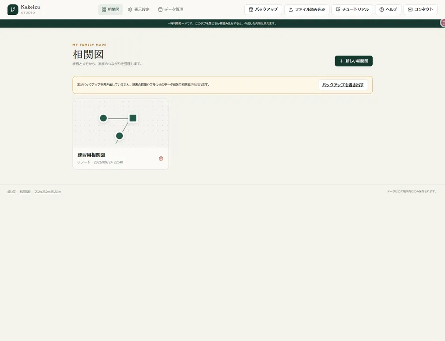
Task: Follow the 使い方 footer link
Action: point(11,191)
